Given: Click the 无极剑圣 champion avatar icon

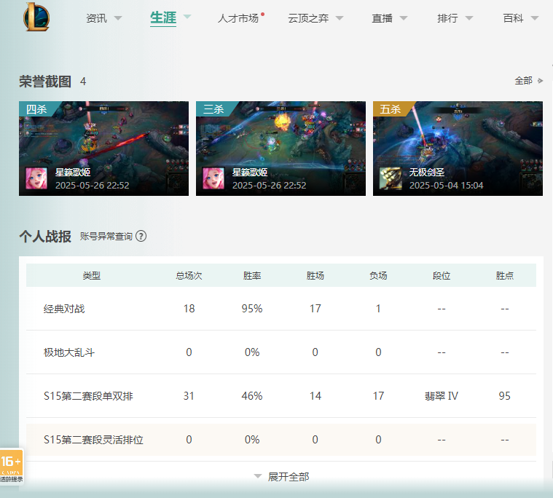Looking at the screenshot, I should click(x=391, y=178).
